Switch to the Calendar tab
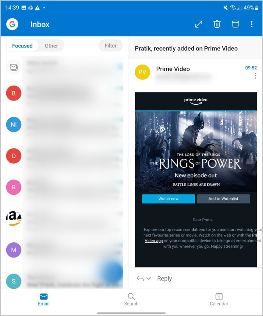The width and height of the screenshot is (263, 316). [x=219, y=300]
